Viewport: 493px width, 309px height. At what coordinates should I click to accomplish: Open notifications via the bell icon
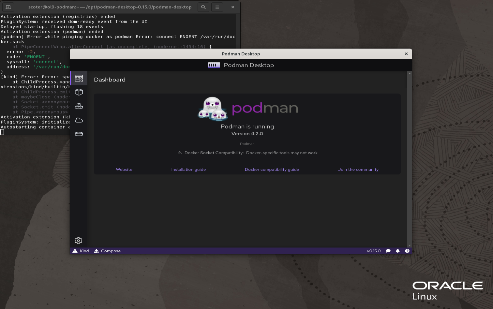397,251
